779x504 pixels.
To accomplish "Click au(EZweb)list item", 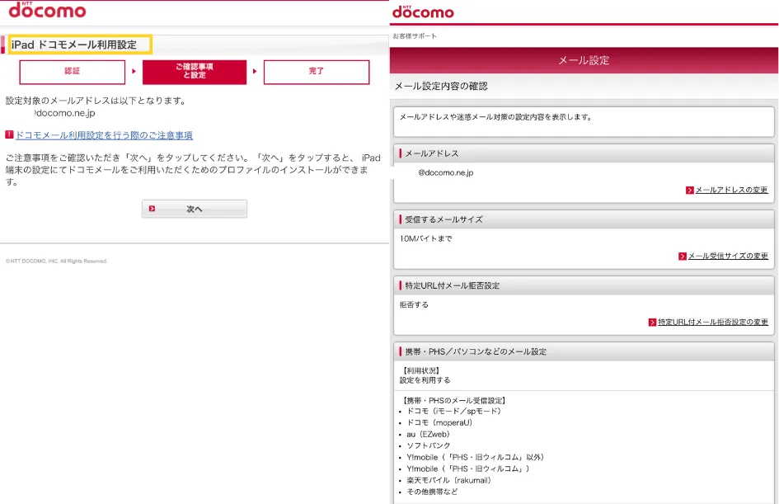I will pos(429,435).
